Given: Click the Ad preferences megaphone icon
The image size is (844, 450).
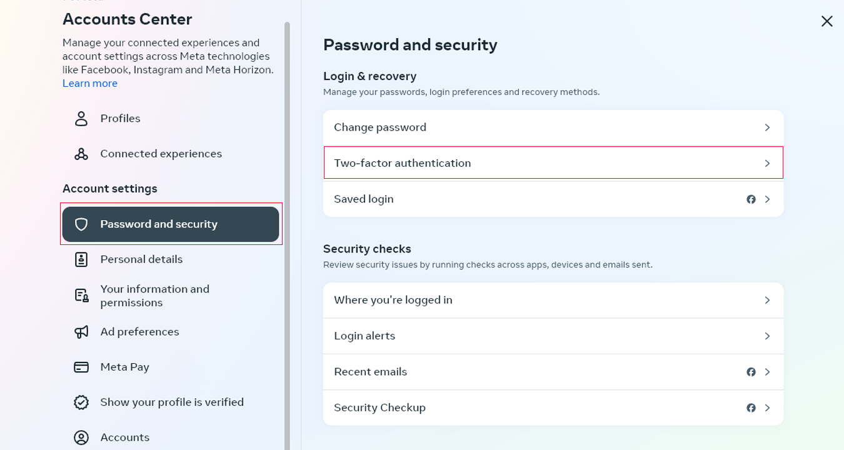Looking at the screenshot, I should (81, 332).
